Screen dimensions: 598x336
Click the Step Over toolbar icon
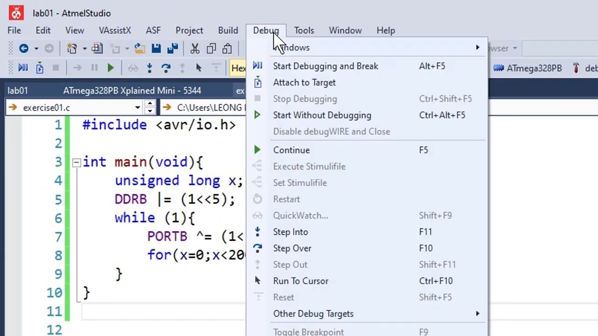click(166, 68)
